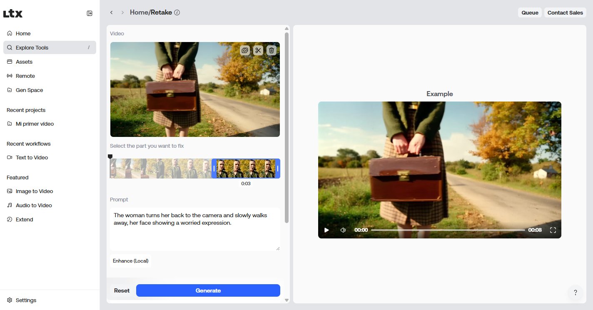The image size is (593, 310).
Task: Click the uploaded video preview thumbnail
Action: click(195, 89)
